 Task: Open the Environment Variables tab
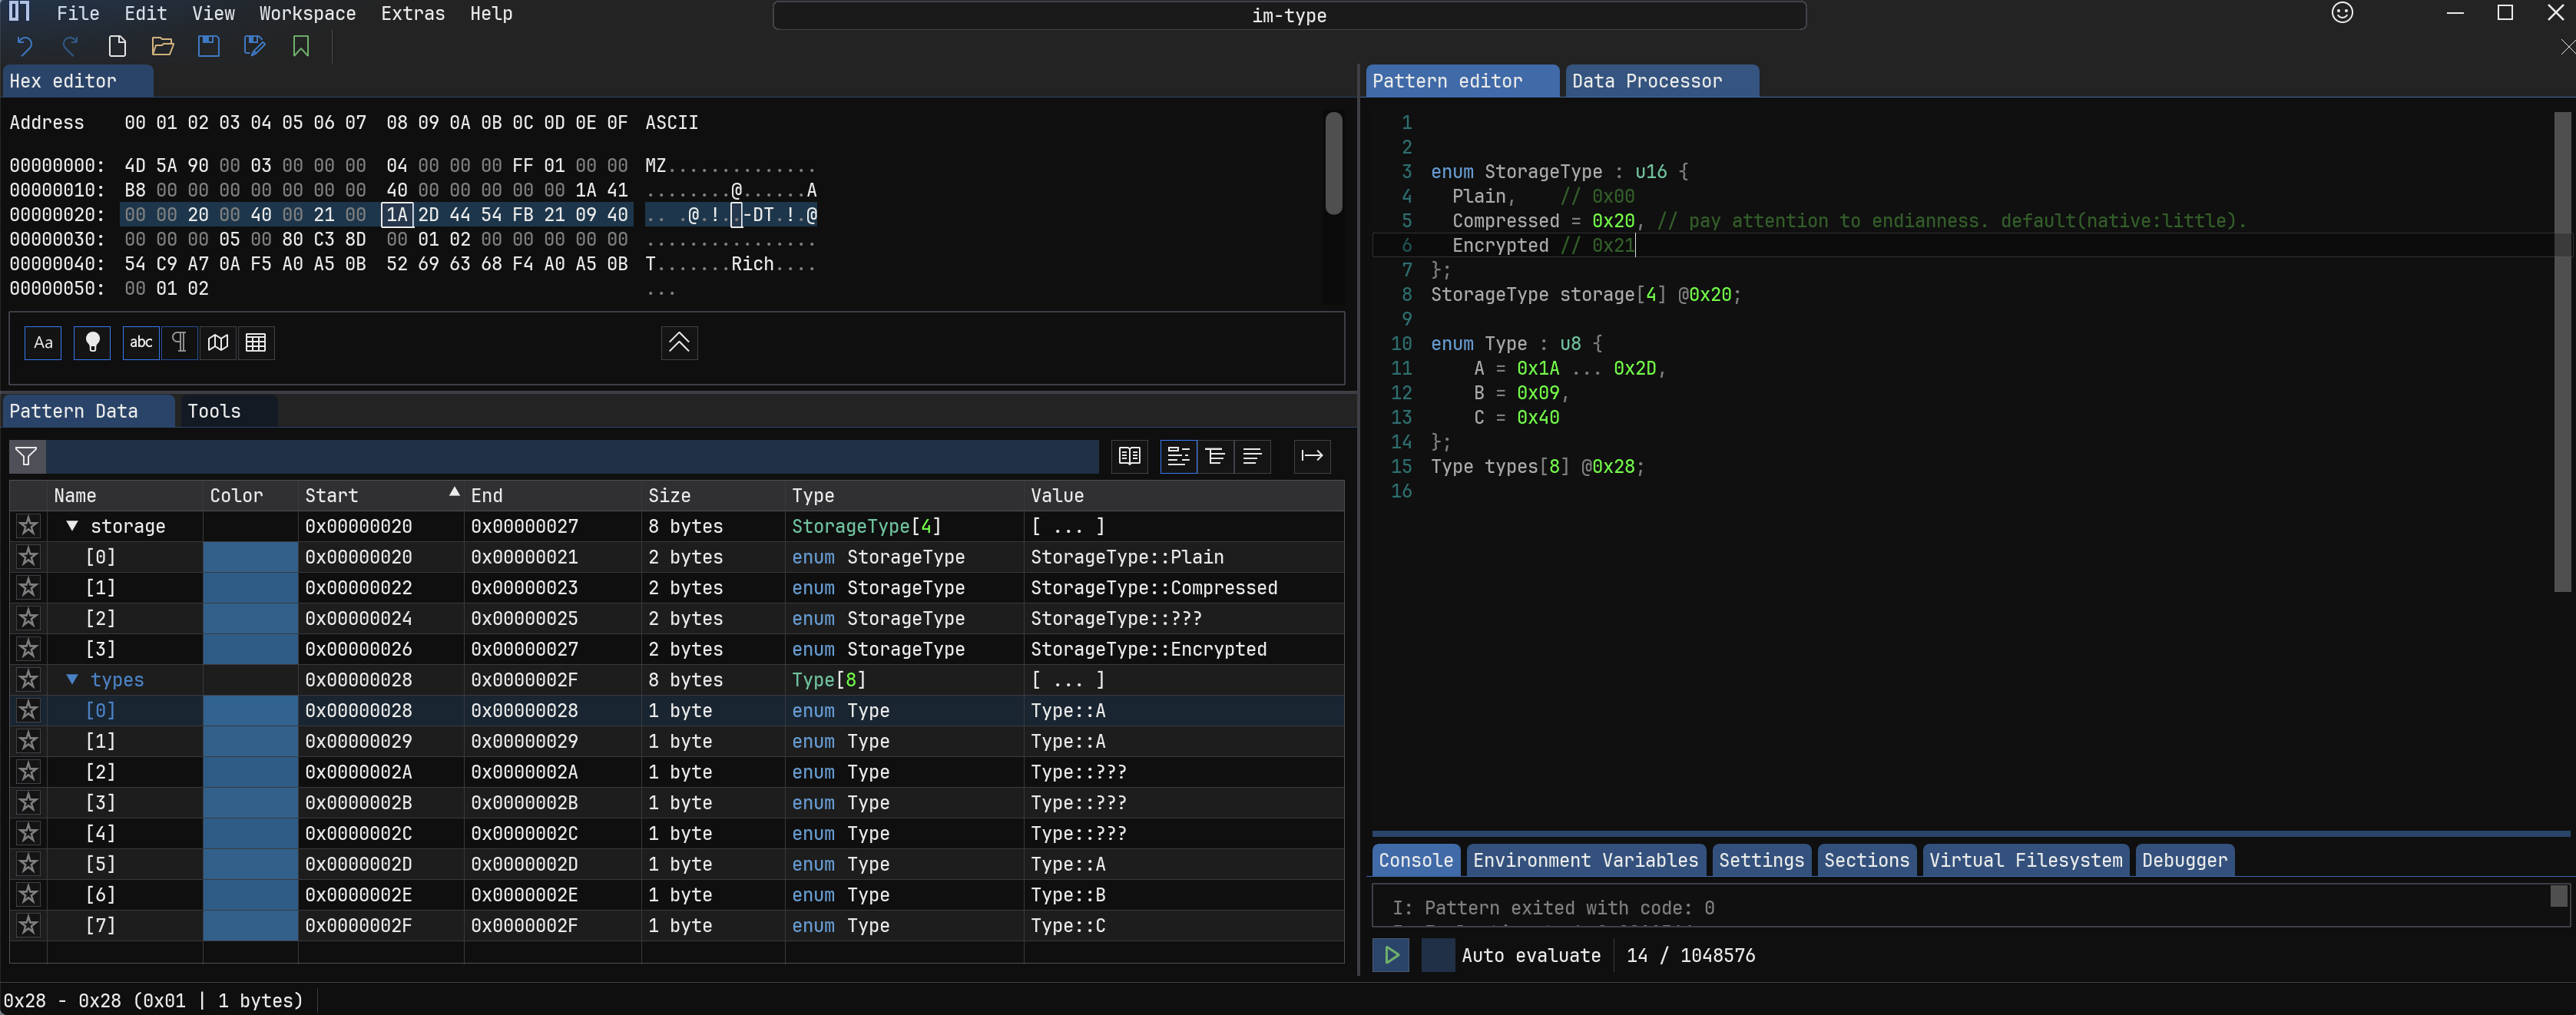coord(1584,860)
